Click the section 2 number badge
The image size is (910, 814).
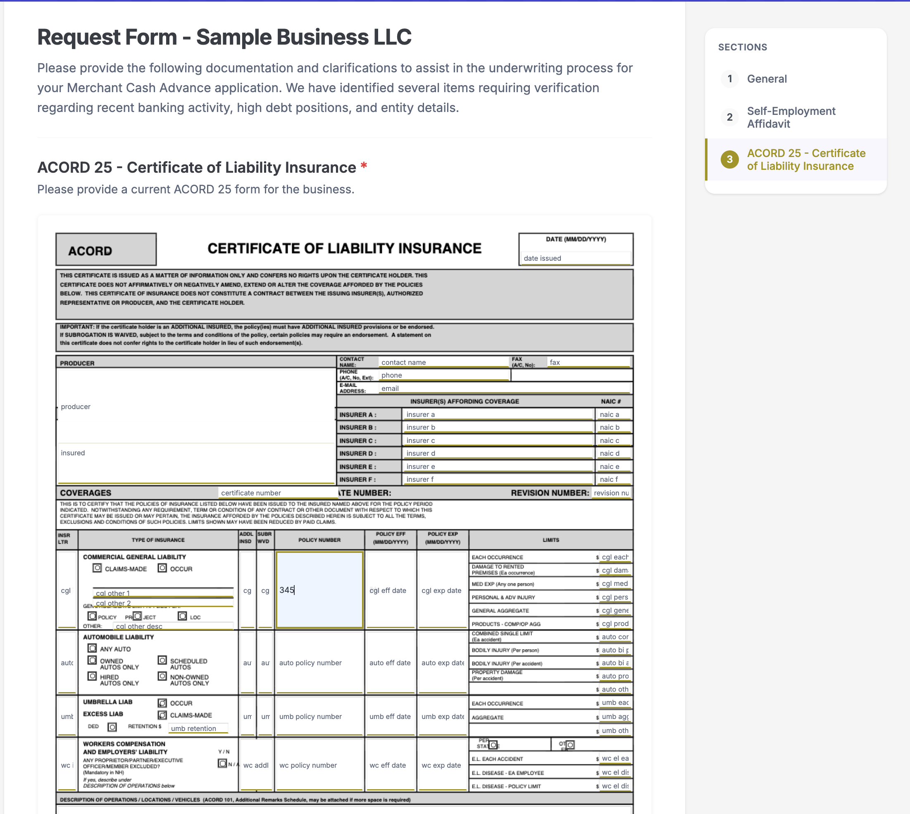[x=729, y=117]
